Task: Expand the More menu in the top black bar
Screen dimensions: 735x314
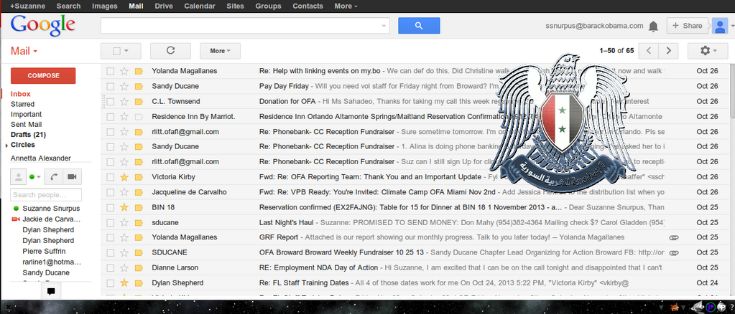Action: point(346,6)
